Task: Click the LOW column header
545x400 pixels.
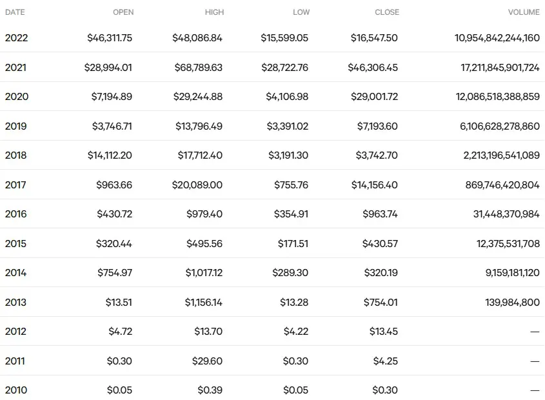Action: pos(301,12)
